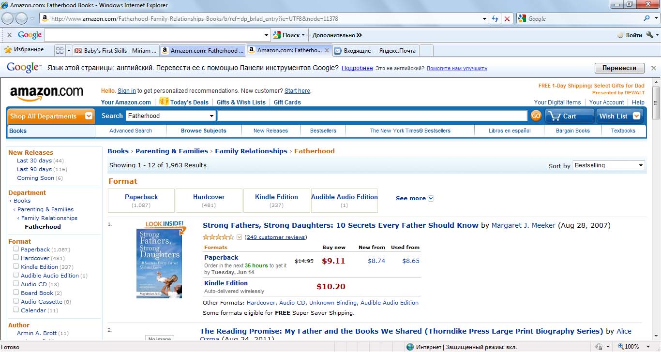661x352 pixels.
Task: Expand See more formats
Action: click(415, 198)
